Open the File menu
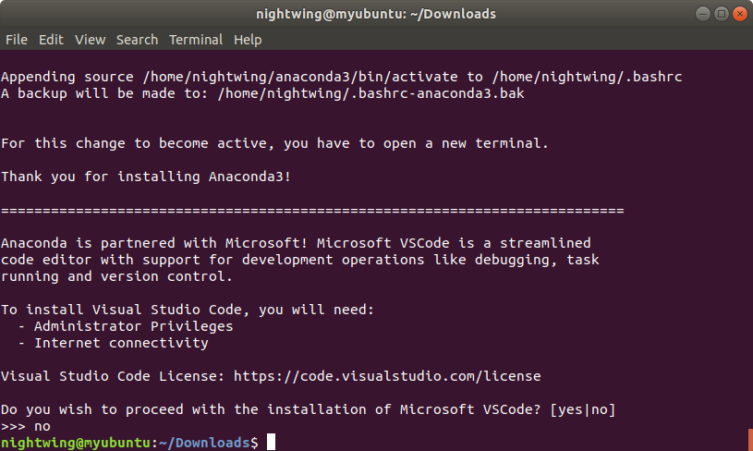This screenshot has height=451, width=753. click(17, 40)
